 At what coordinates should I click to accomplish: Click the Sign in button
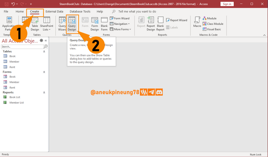pos(227,4)
